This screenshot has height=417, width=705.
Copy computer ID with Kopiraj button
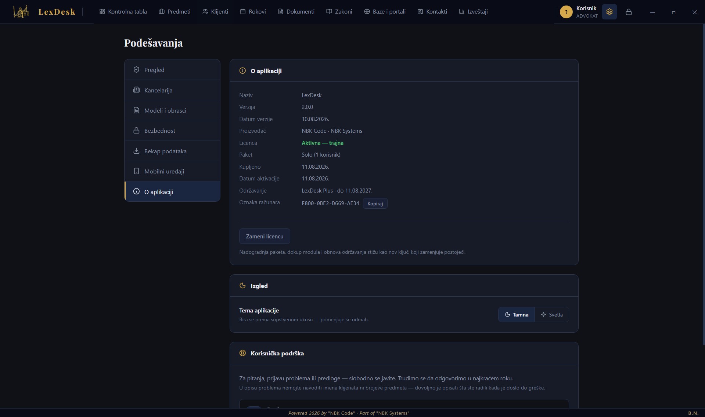click(375, 204)
